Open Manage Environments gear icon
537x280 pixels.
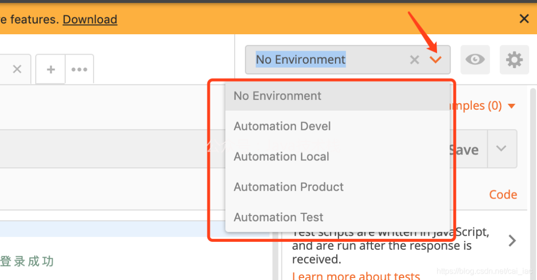click(515, 60)
